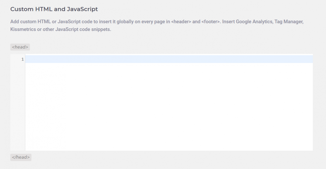Select line number 1 in the gutter
326x169 pixels.
coord(22,59)
